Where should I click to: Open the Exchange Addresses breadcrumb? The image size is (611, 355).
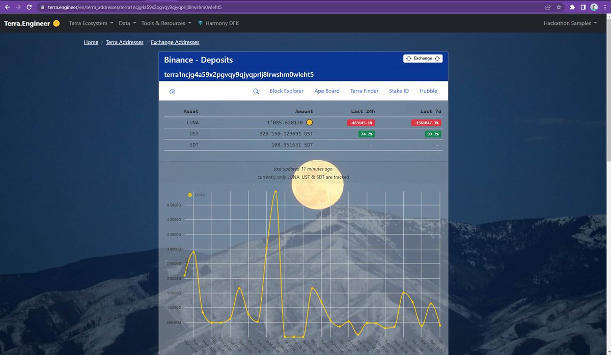pyautogui.click(x=175, y=42)
